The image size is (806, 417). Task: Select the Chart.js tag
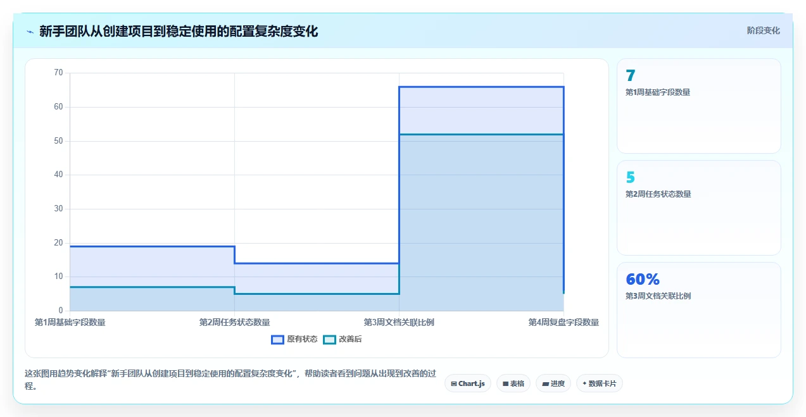click(x=468, y=383)
